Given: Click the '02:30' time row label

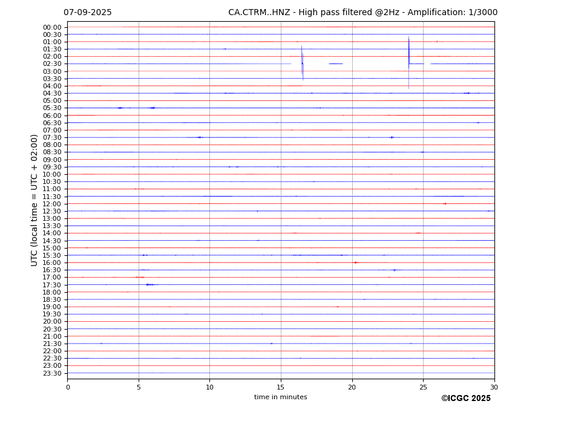Looking at the screenshot, I should (x=52, y=64).
